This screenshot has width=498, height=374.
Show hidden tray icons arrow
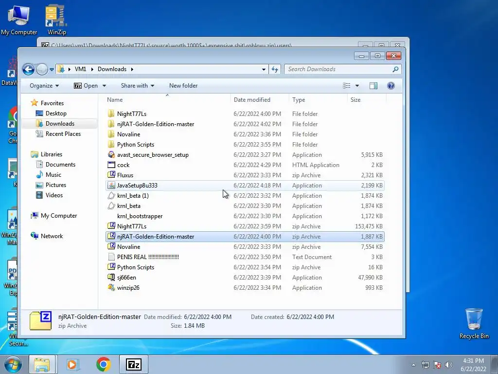413,365
